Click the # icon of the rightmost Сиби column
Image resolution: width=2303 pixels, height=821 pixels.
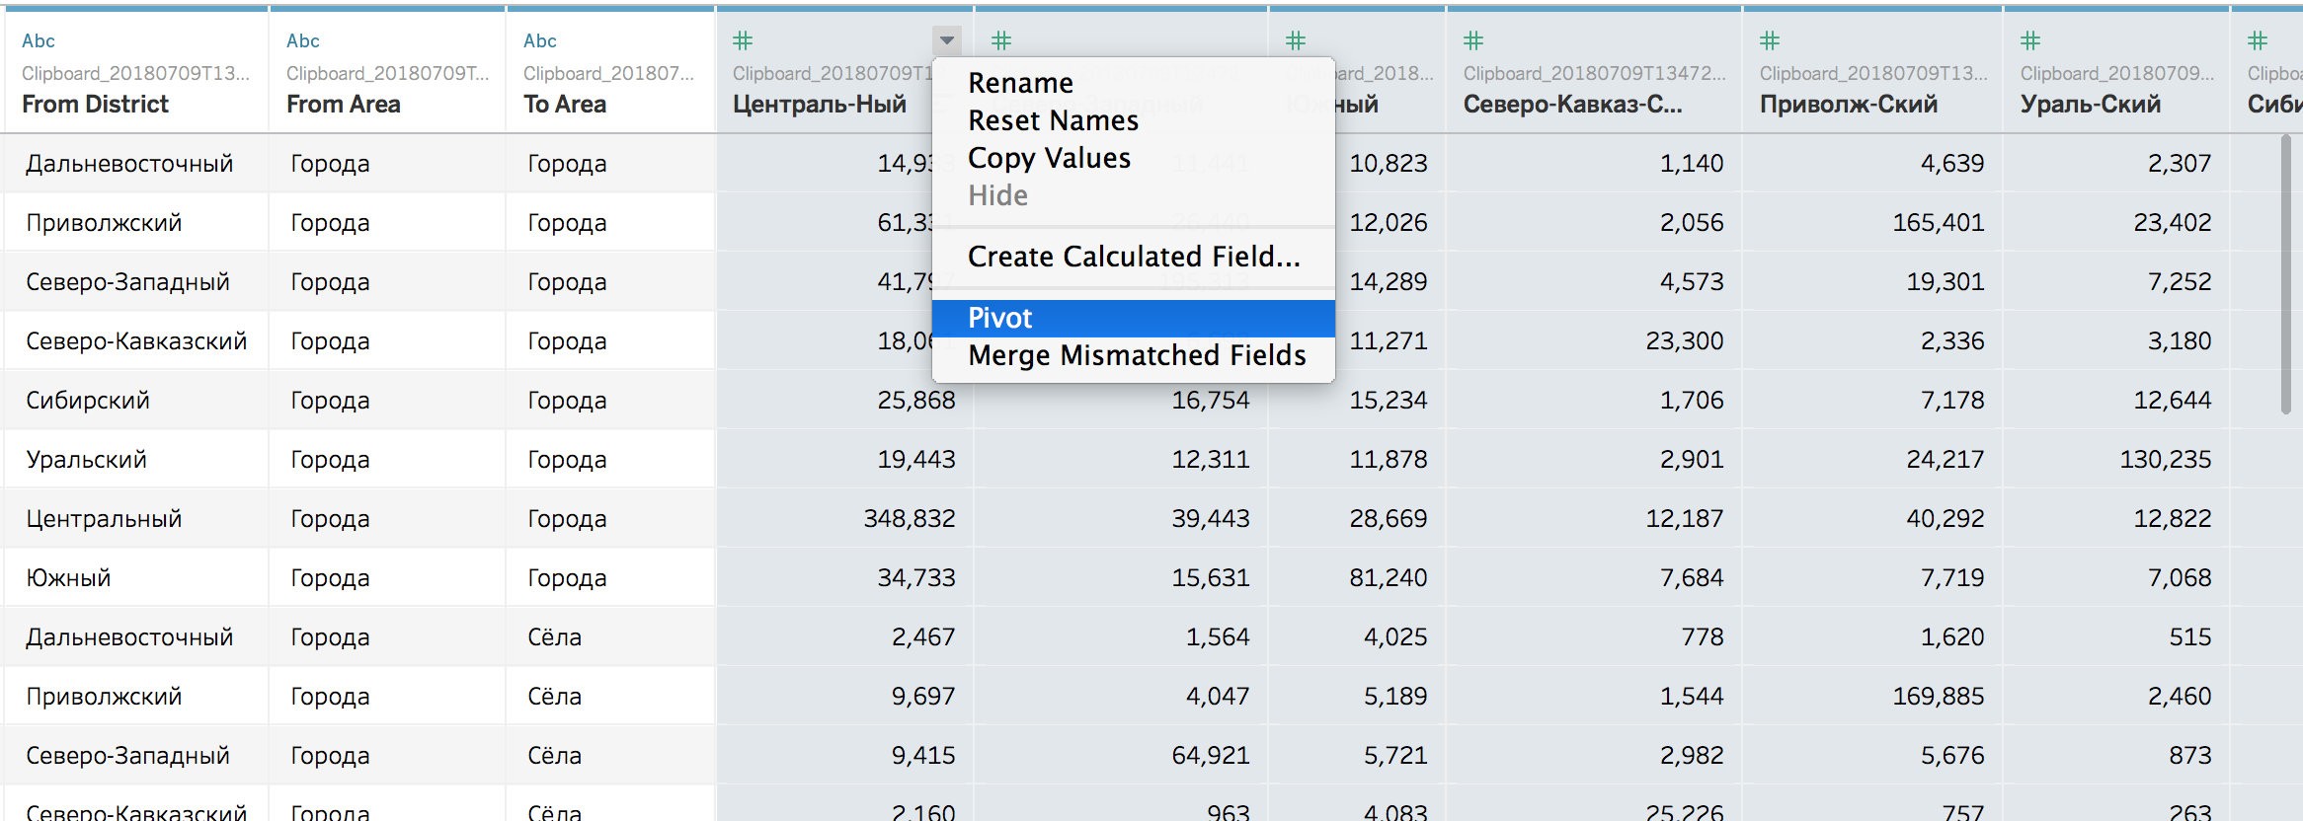(2258, 41)
